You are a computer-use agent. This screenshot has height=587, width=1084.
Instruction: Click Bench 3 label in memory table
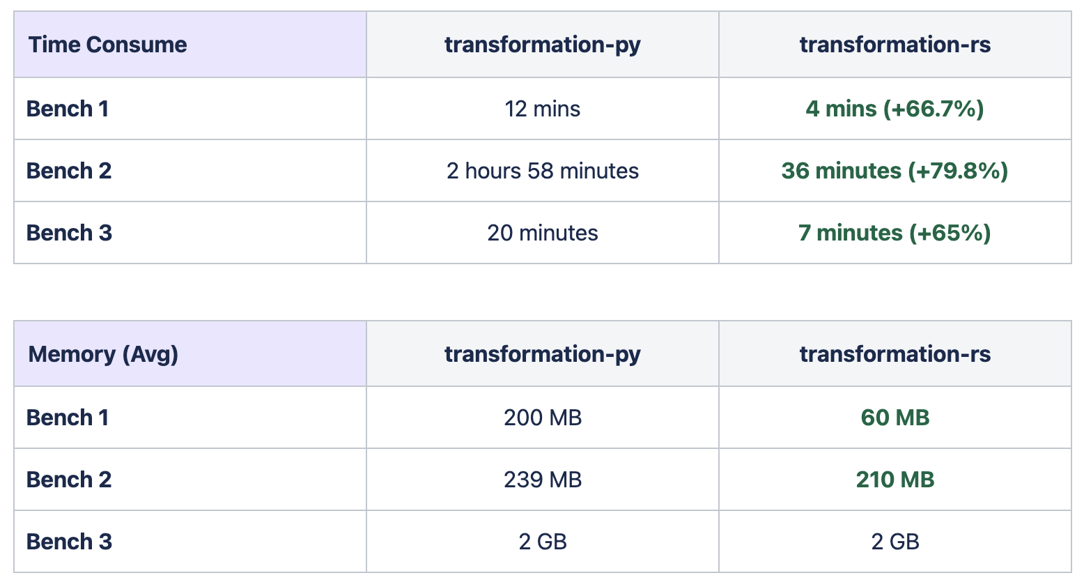69,542
